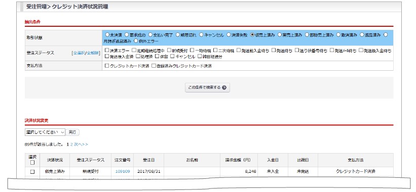
Task: Check the 締日経過分 checkbox
Action: click(x=200, y=56)
